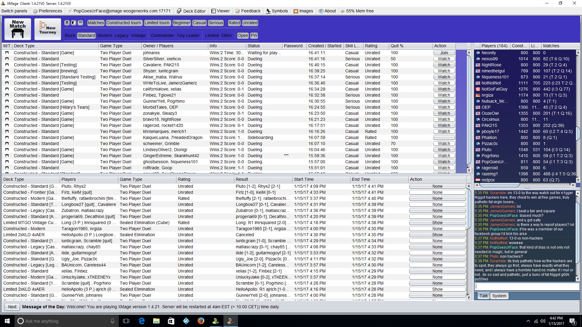Open Firefox from taskbar
Image resolution: width=582 pixels, height=327 pixels.
tap(201, 321)
